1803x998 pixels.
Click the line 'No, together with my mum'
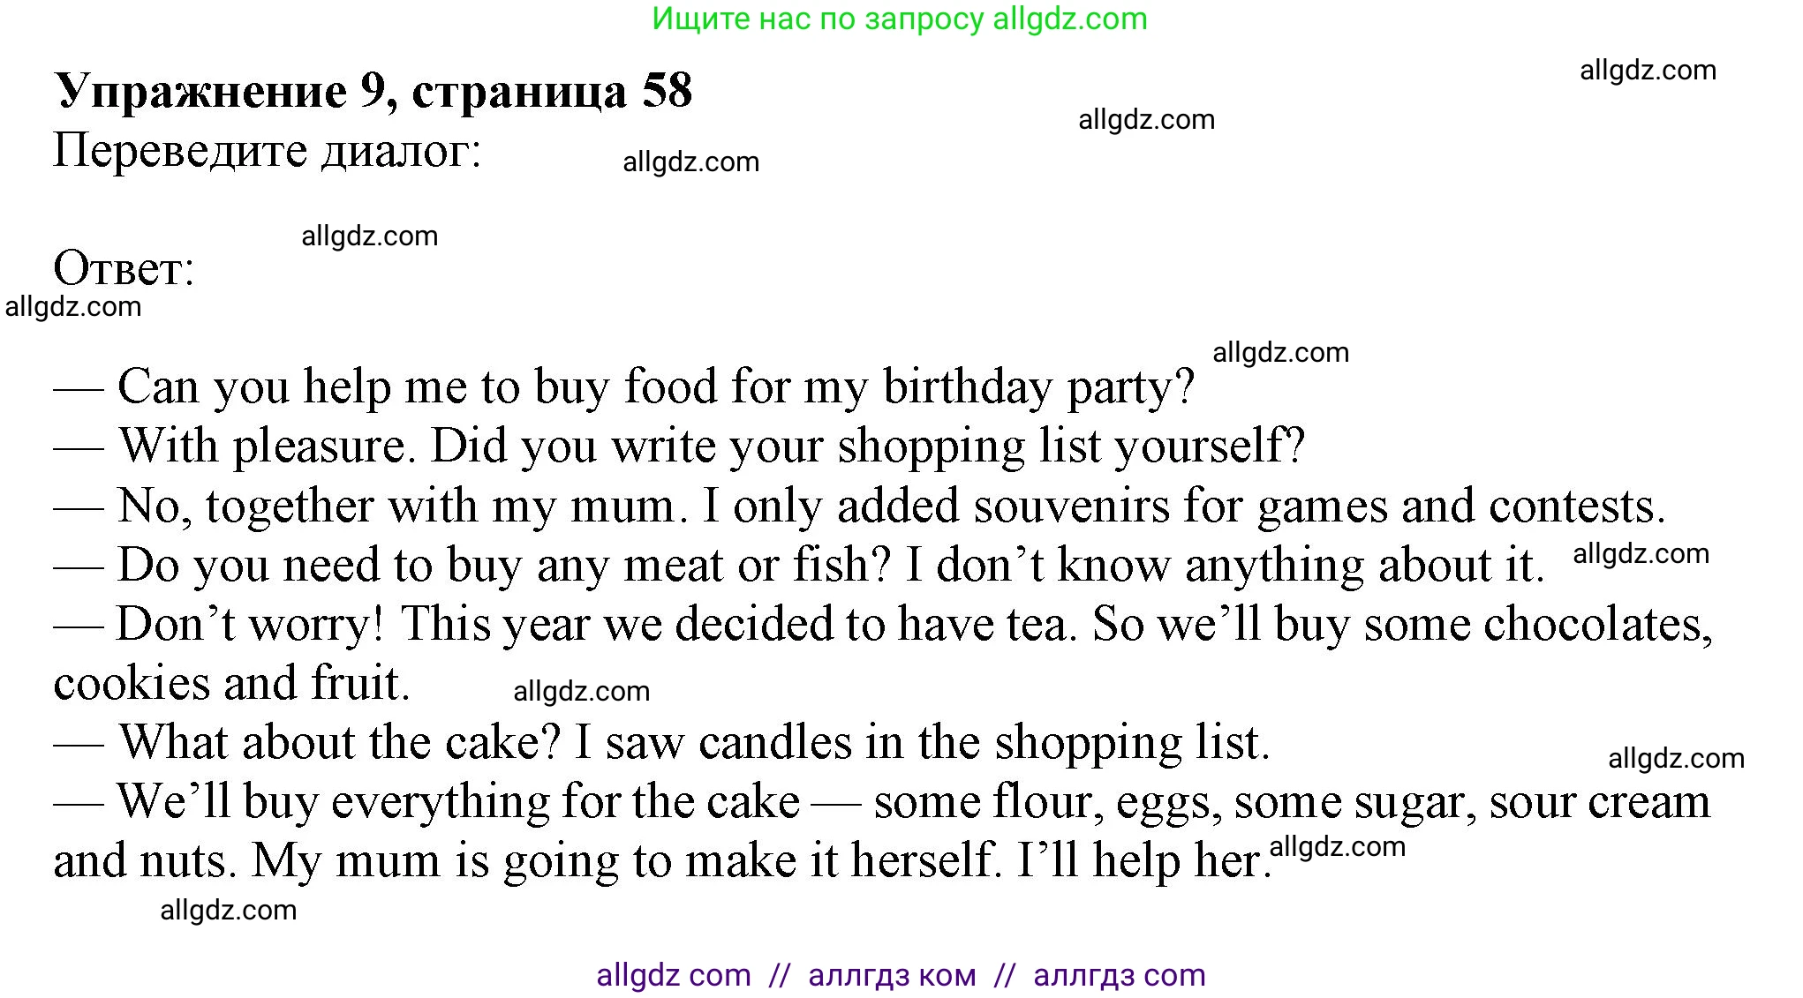858,507
